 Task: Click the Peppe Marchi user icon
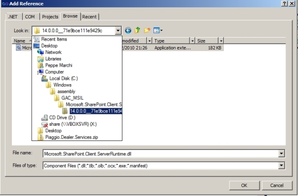[41, 65]
